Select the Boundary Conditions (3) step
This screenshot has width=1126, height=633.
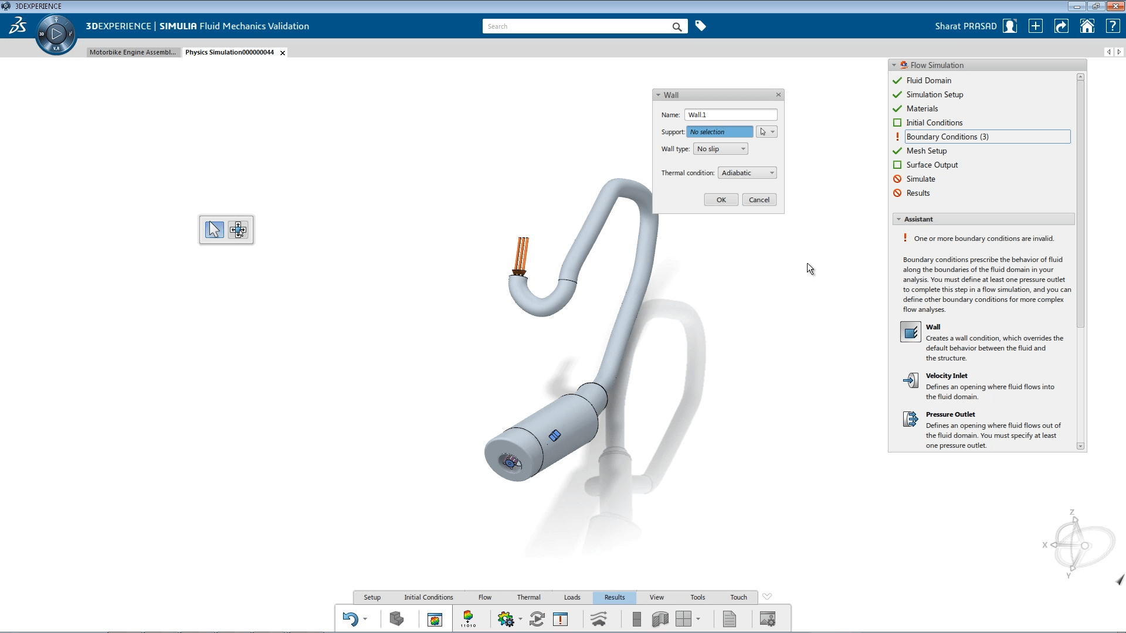[x=988, y=137]
